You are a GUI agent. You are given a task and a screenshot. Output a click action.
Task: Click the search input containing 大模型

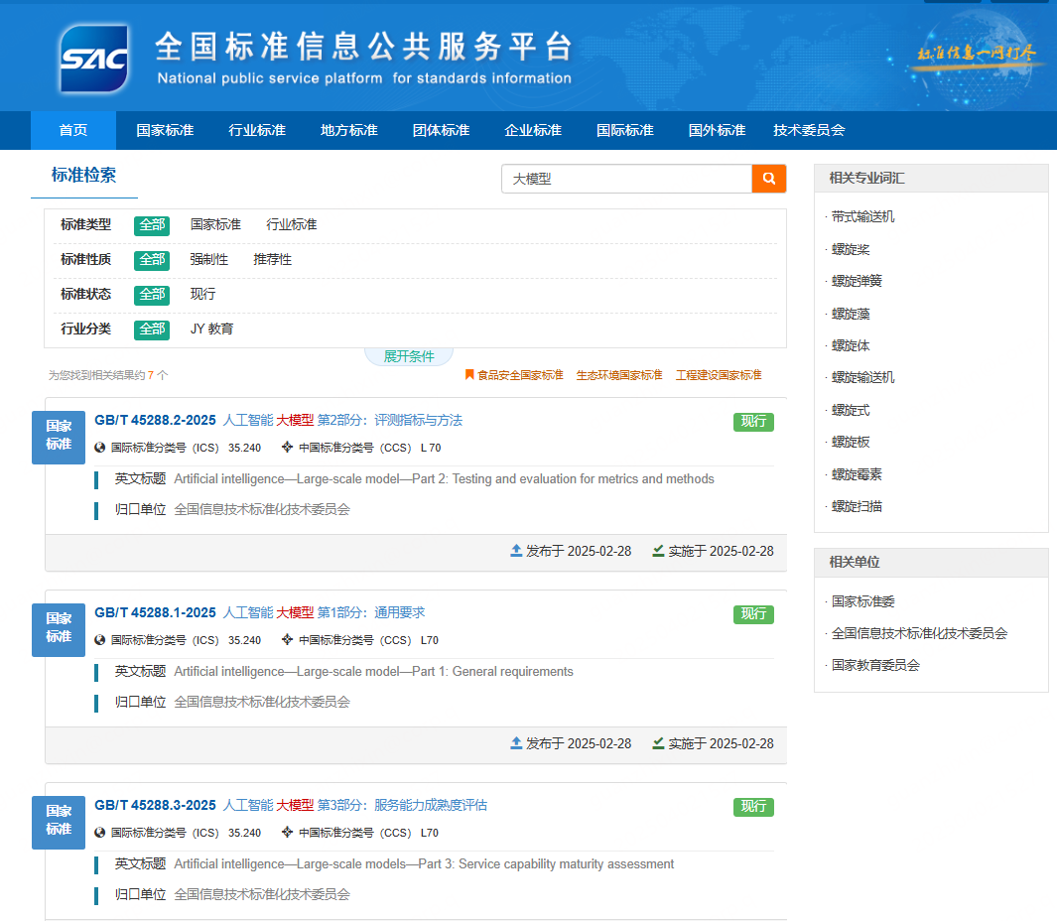(625, 179)
